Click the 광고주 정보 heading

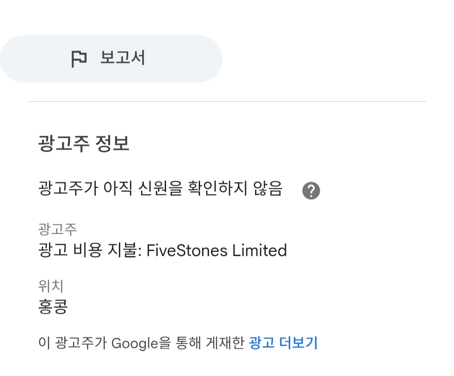(84, 144)
